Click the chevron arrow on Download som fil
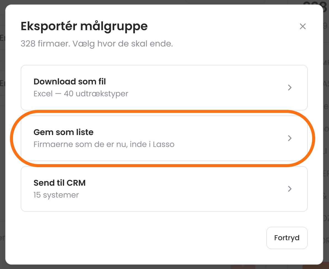Viewport: 329px width, 269px height. pos(290,87)
